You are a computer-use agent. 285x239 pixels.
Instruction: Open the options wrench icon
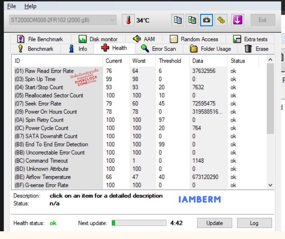coord(221,20)
